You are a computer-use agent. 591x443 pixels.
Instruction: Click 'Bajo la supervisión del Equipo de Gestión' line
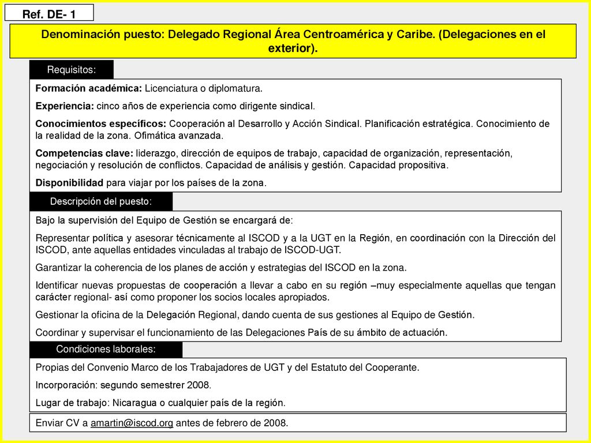coord(164,220)
